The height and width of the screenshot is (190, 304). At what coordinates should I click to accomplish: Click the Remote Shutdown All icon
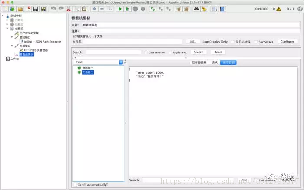(169, 9)
